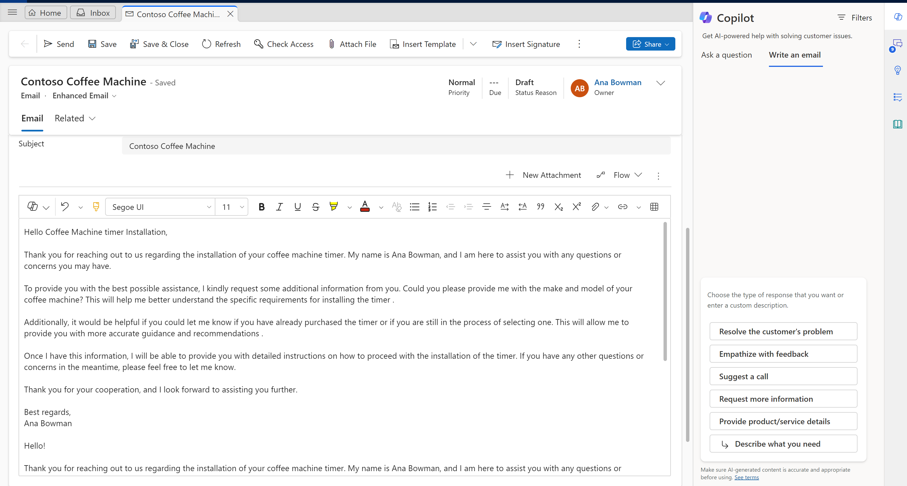Open the Inbox tab
907x486 pixels.
point(93,13)
